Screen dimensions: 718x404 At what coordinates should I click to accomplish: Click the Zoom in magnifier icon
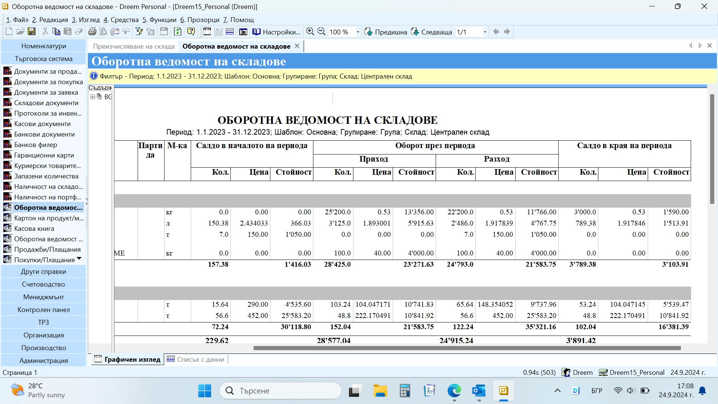pyautogui.click(x=310, y=32)
